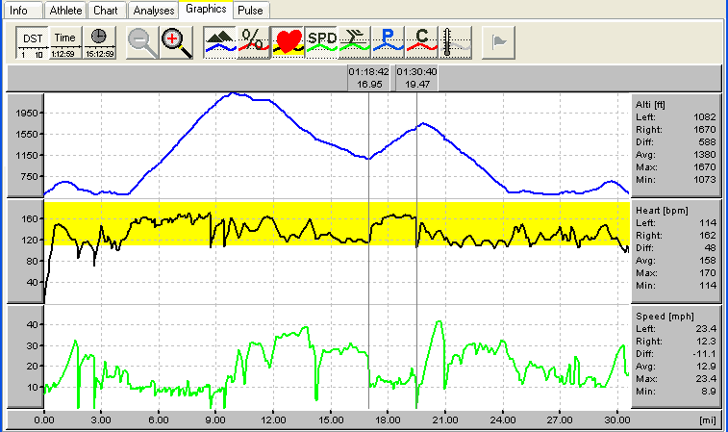Viewport: 728px width, 432px height.
Task: Click the zoom out magnifier
Action: (143, 42)
